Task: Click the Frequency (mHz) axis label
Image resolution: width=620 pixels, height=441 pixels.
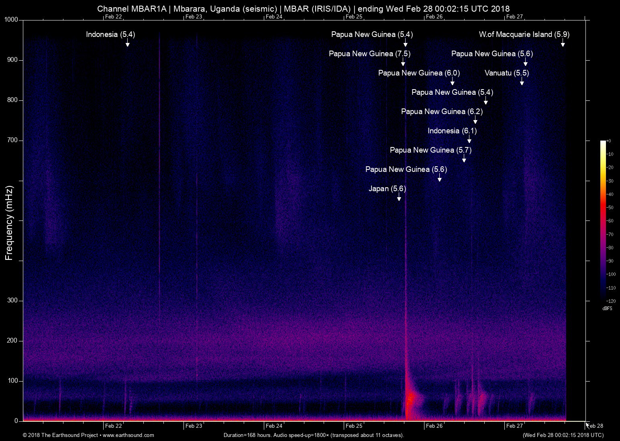Action: pos(9,223)
